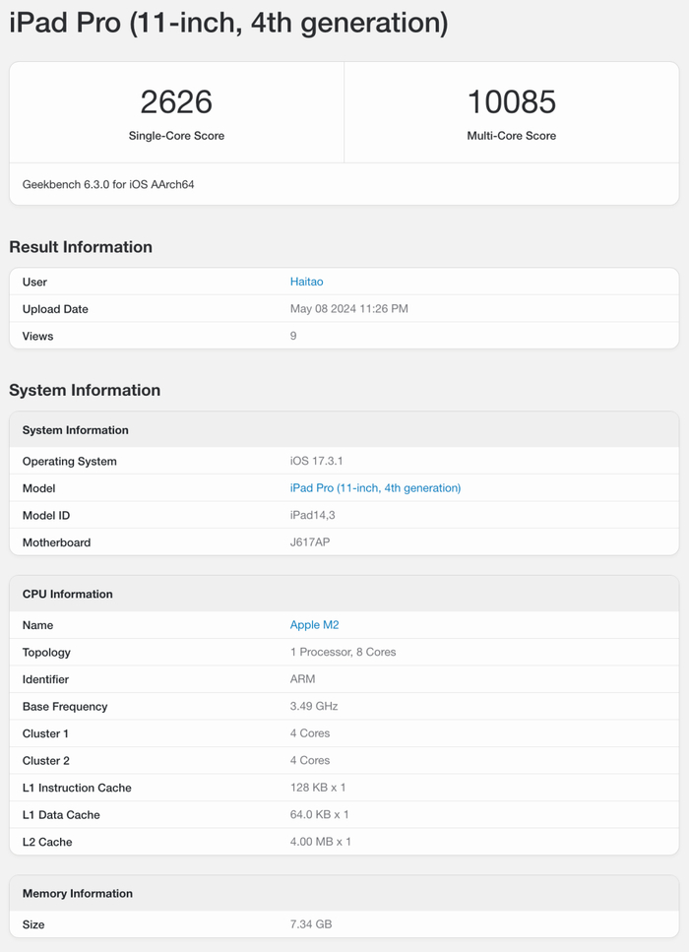Select the upload date May 08 2024 value
Image resolution: width=689 pixels, height=952 pixels.
pos(348,309)
